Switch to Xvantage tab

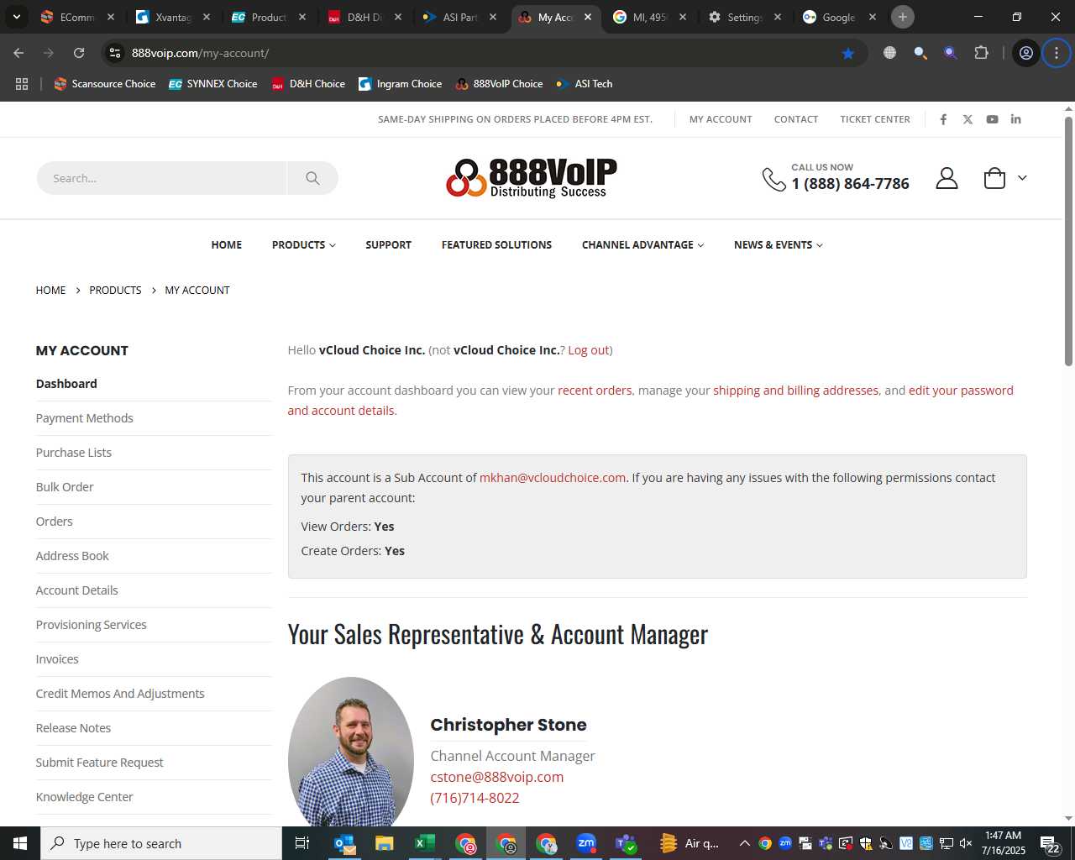point(174,17)
